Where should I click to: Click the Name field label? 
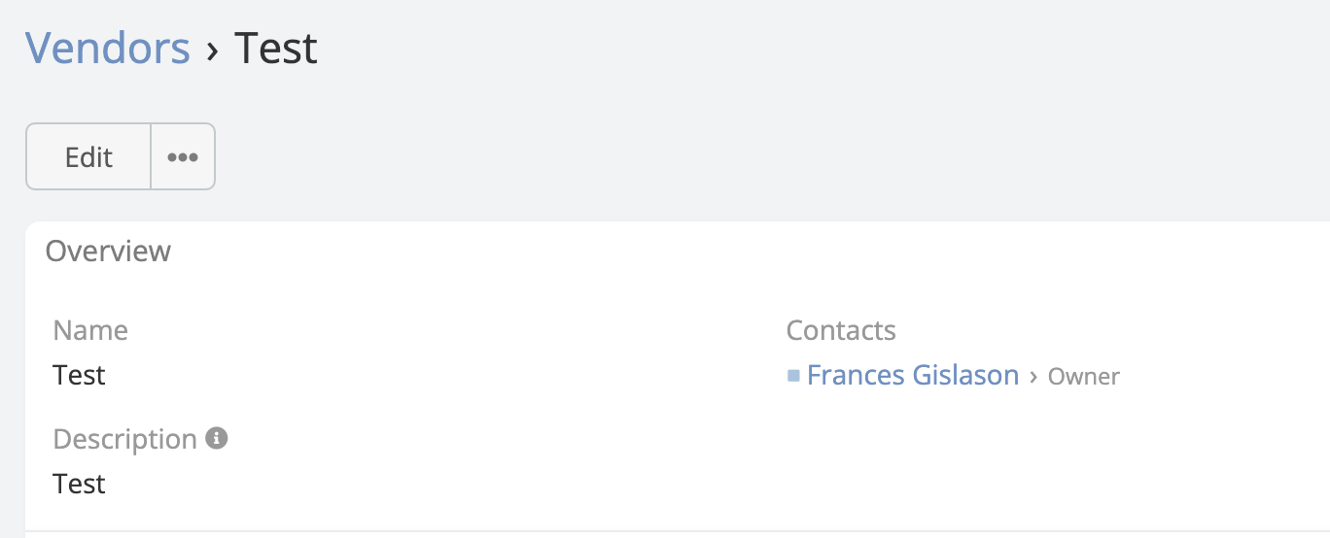click(90, 330)
